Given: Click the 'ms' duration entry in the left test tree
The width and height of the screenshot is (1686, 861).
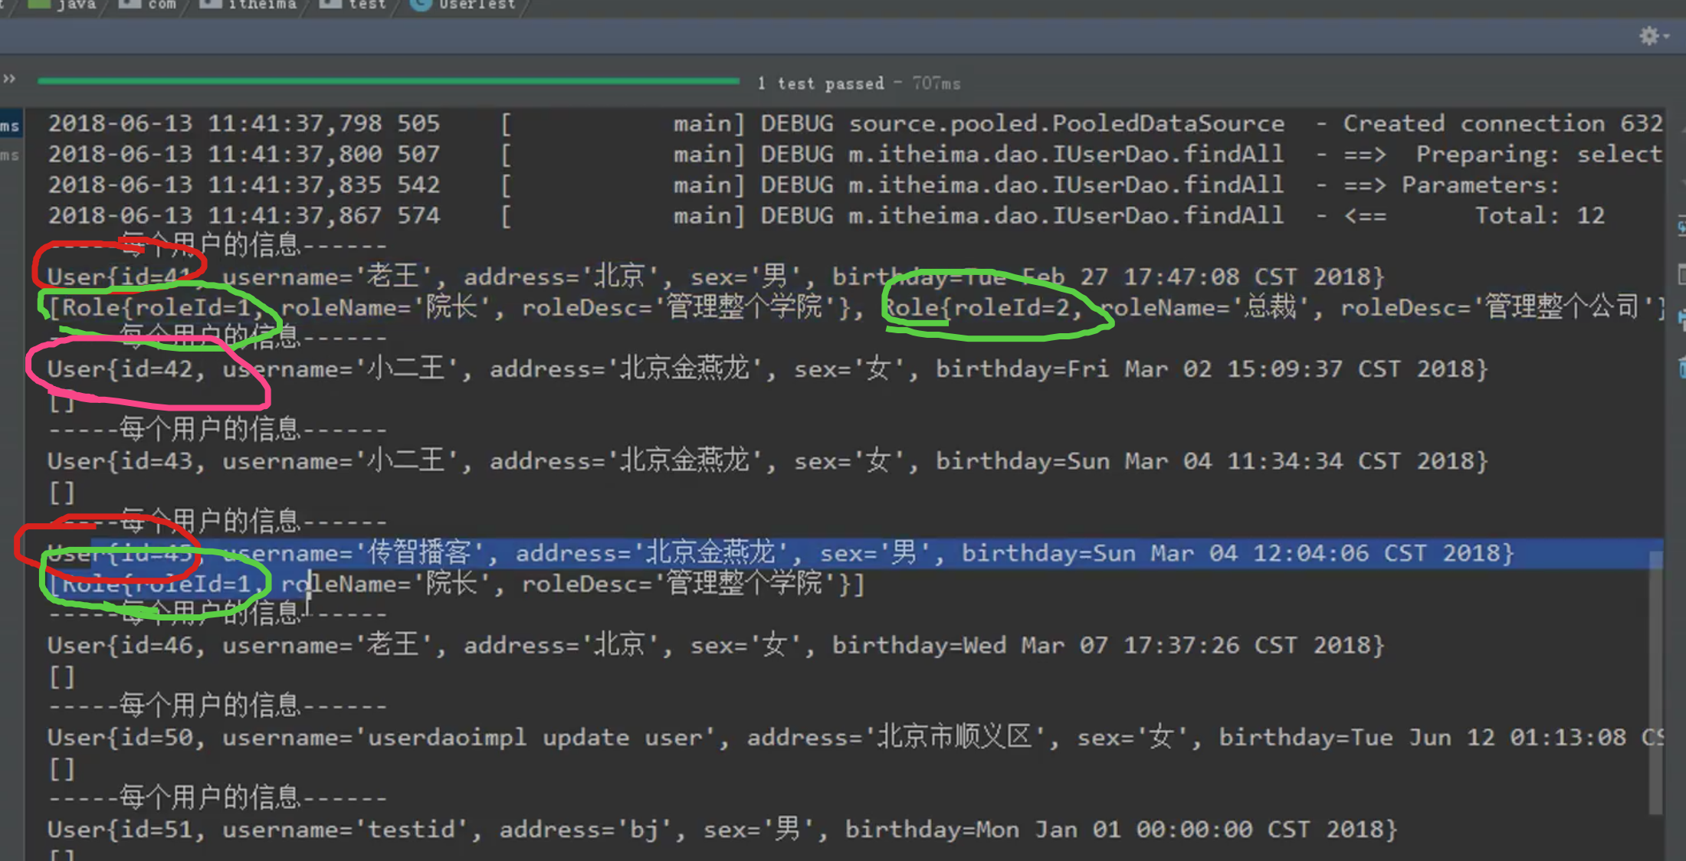Looking at the screenshot, I should tap(10, 126).
